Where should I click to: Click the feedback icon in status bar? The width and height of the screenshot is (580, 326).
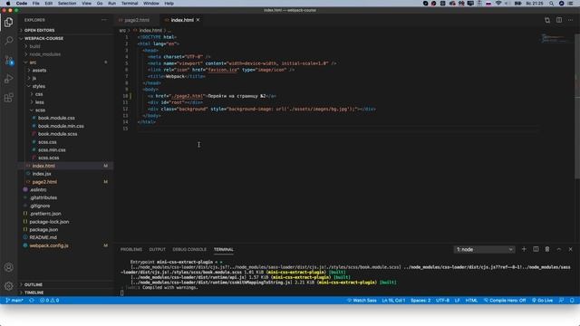coord(561,301)
